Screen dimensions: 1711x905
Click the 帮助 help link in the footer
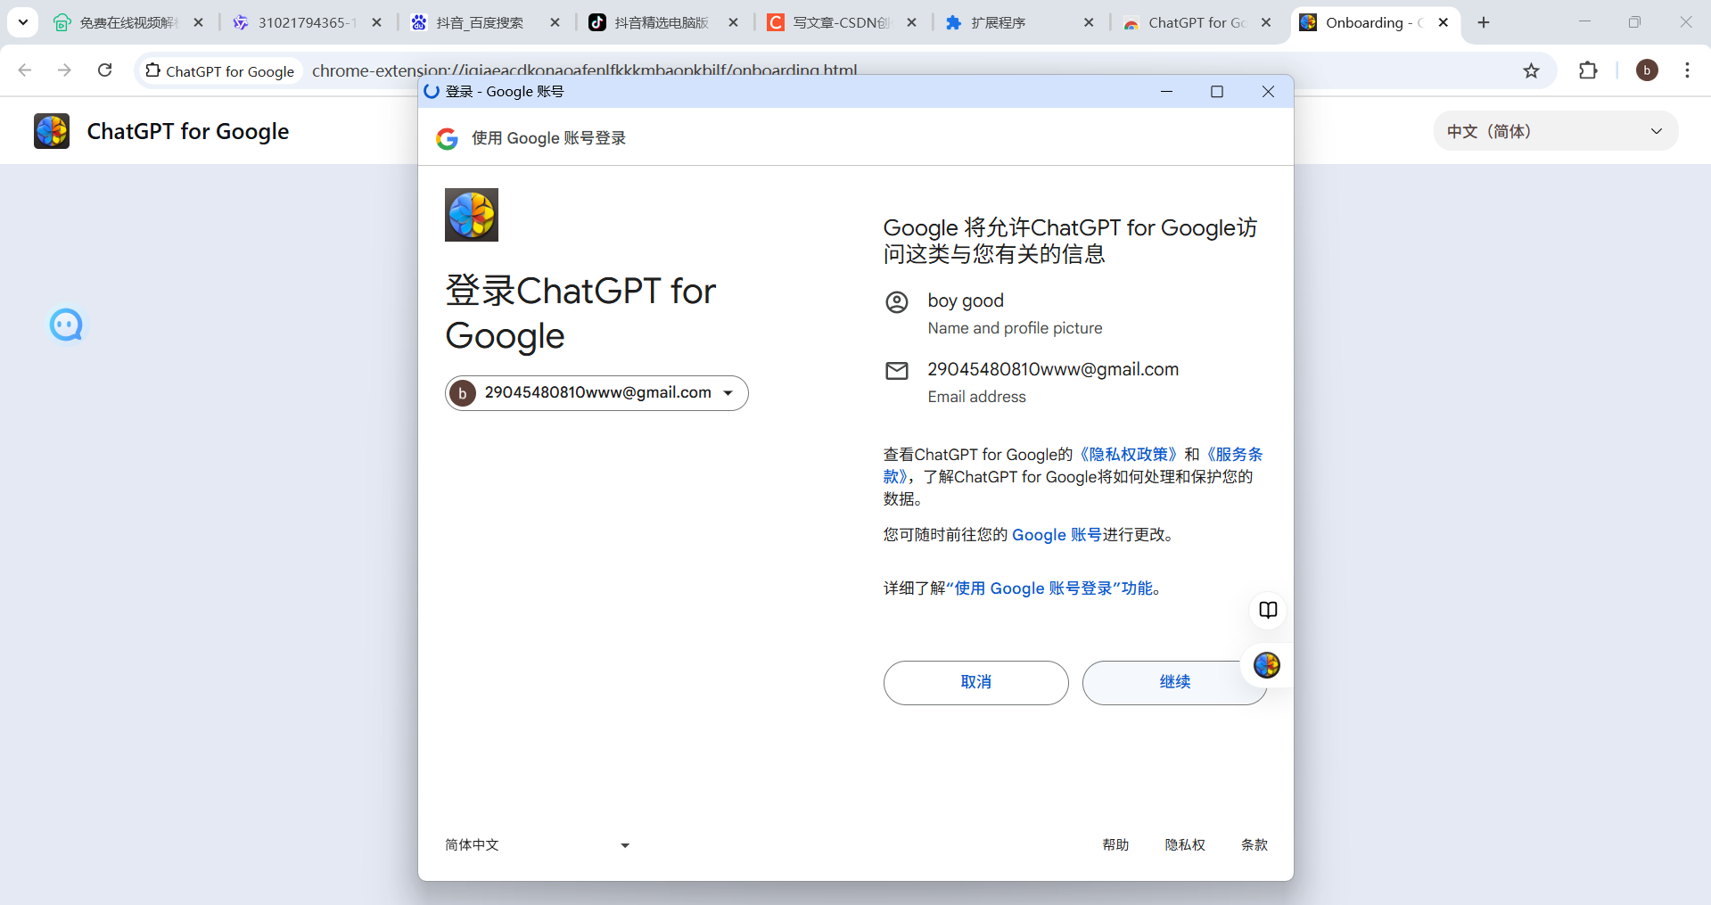point(1115,845)
